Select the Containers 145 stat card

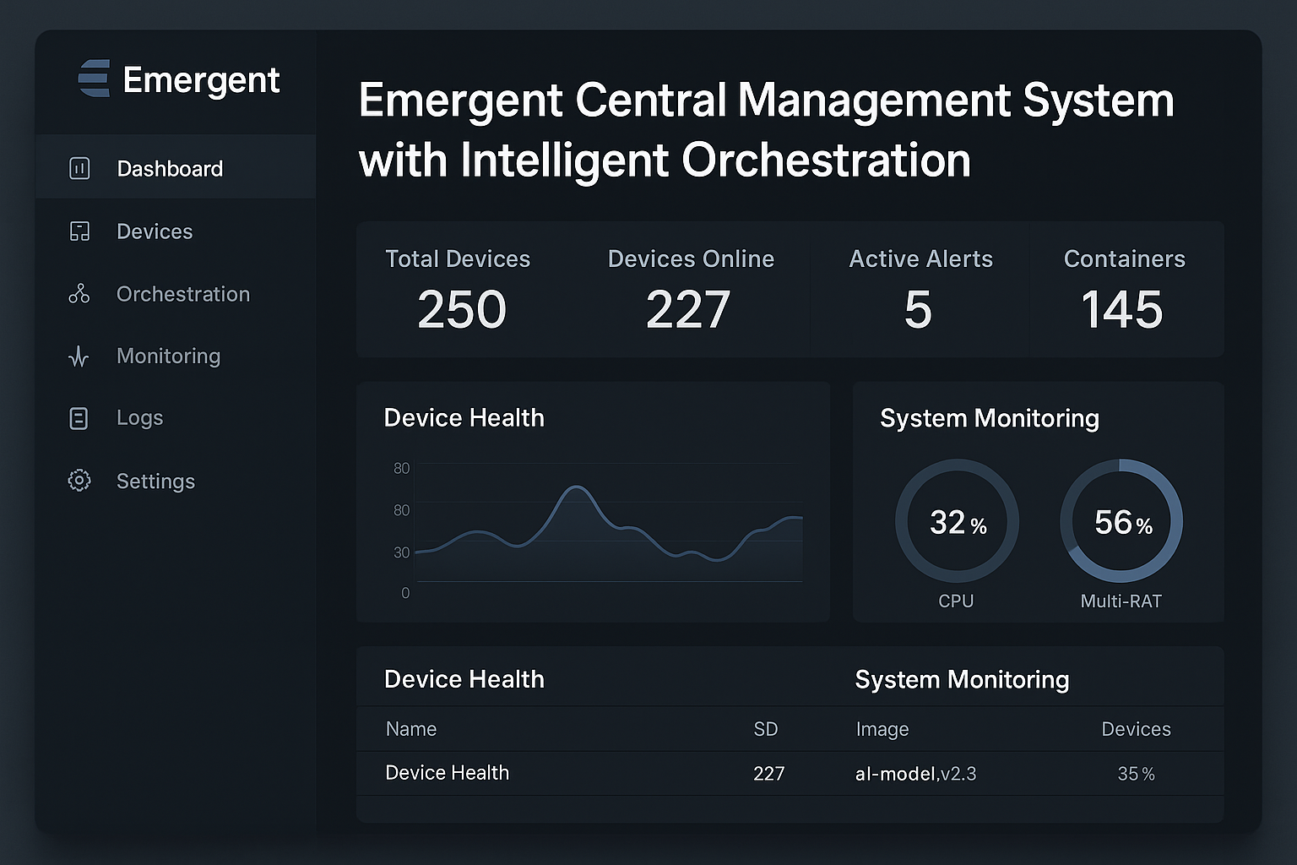pyautogui.click(x=1124, y=290)
